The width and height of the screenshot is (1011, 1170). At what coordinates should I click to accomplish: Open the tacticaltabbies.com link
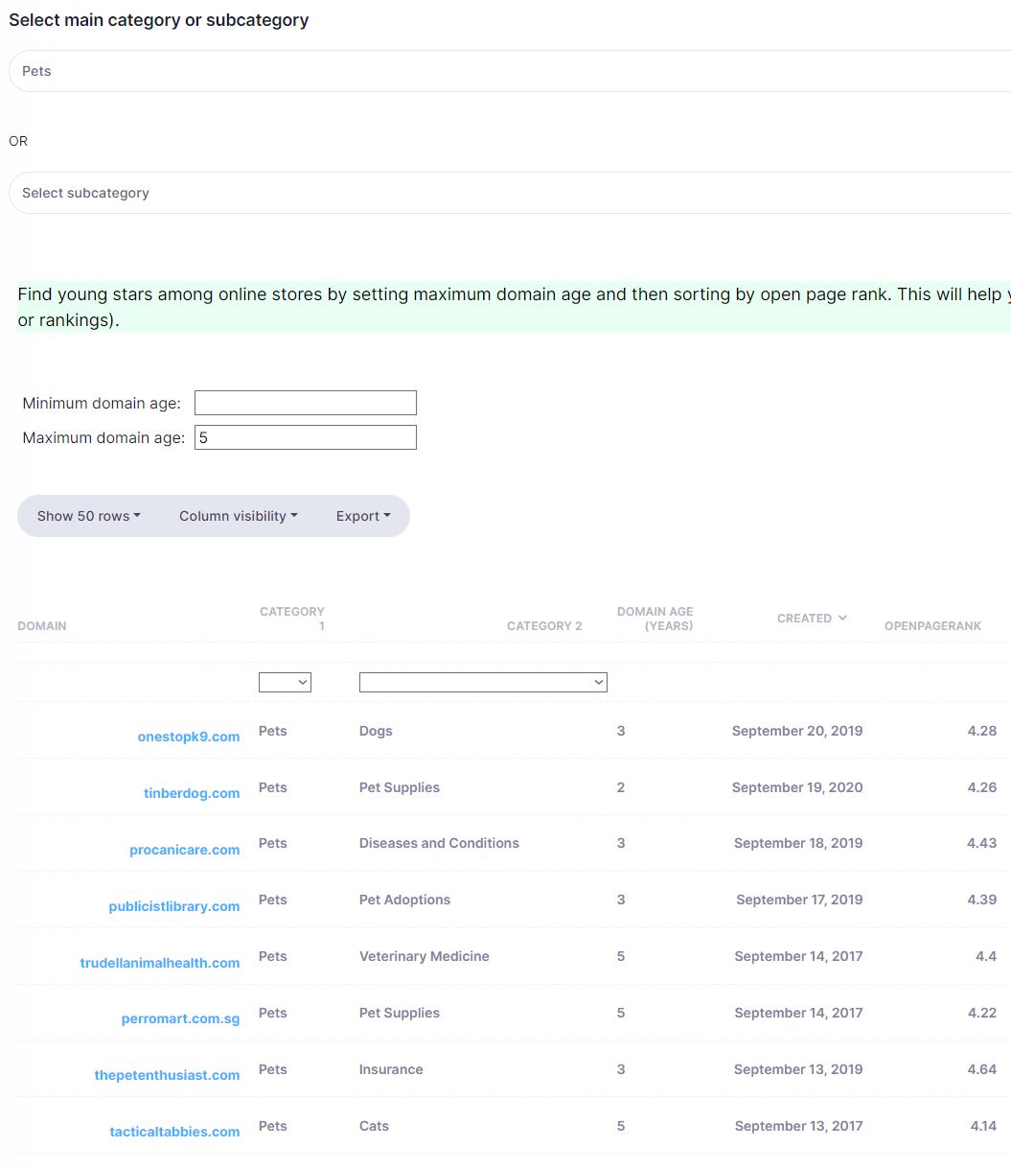[174, 1132]
